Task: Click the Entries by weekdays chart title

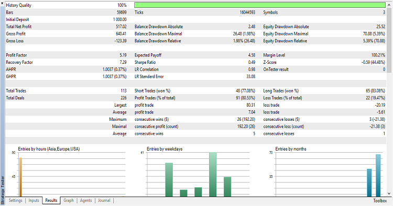Action: point(165,149)
